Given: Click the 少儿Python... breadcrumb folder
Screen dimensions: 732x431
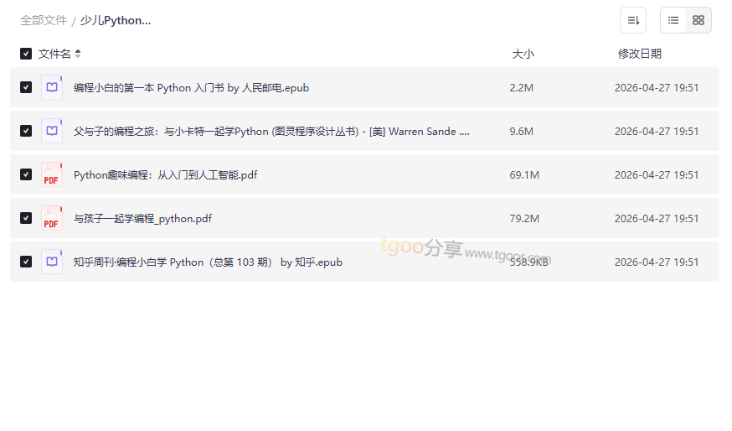Looking at the screenshot, I should pyautogui.click(x=116, y=20).
